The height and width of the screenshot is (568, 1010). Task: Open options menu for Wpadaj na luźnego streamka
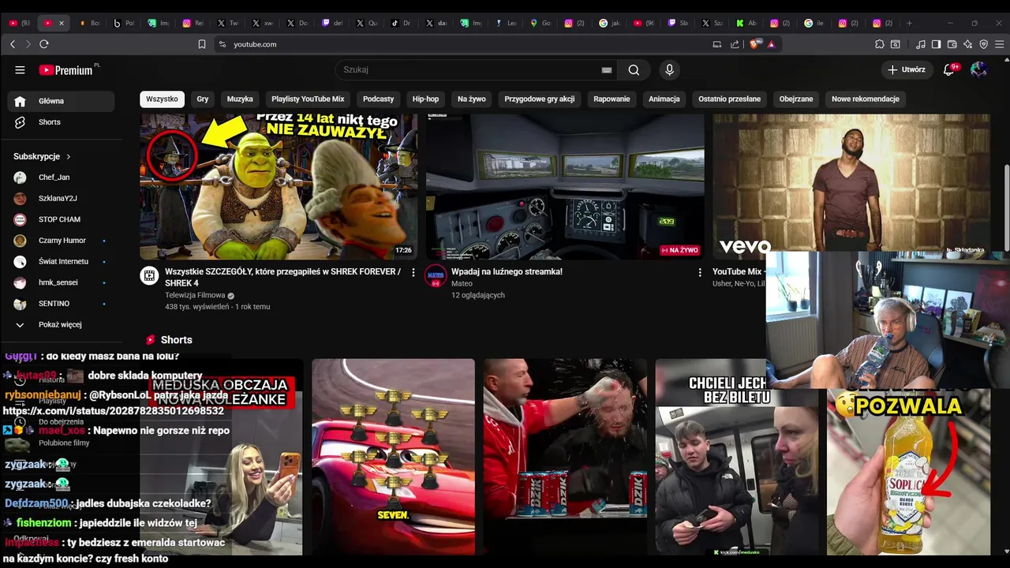pos(699,272)
